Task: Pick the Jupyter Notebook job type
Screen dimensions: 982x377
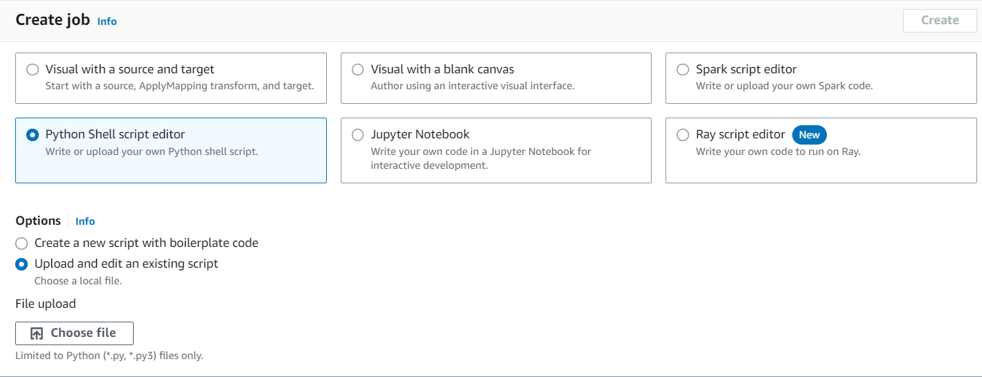Action: (x=357, y=135)
